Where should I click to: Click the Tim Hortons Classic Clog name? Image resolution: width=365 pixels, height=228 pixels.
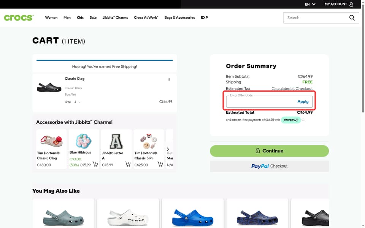[48, 156]
